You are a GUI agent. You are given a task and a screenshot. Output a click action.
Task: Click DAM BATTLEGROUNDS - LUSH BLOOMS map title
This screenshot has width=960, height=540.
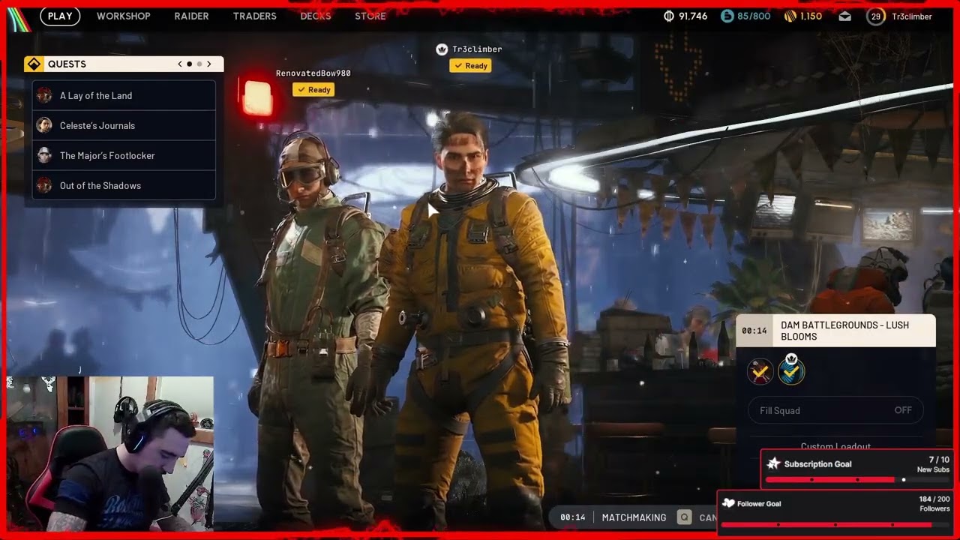pyautogui.click(x=844, y=331)
